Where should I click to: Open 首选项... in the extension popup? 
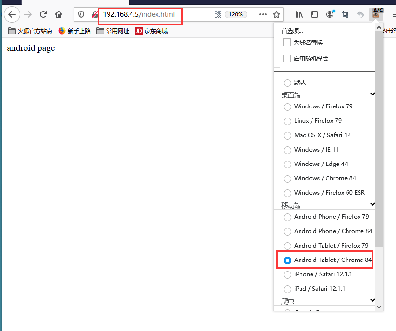click(292, 31)
